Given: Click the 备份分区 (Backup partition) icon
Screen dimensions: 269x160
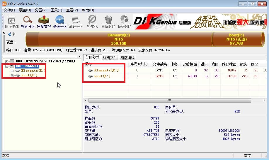Looking at the screenshot, I should pyautogui.click(x=125, y=21).
